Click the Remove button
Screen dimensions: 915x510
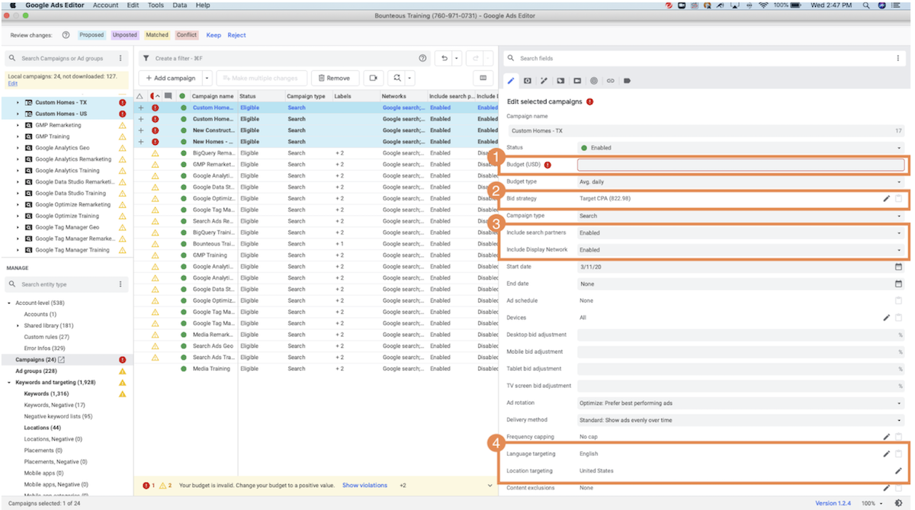(x=335, y=78)
